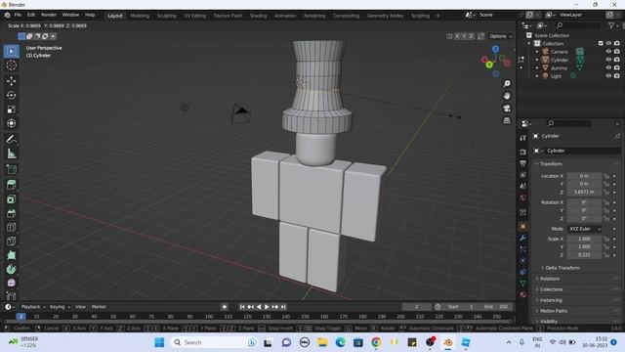Select the Transform tool

[x=11, y=123]
